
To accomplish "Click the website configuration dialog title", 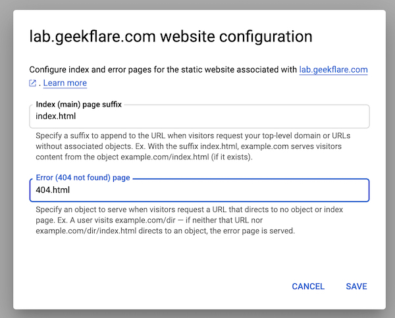I will click(171, 36).
